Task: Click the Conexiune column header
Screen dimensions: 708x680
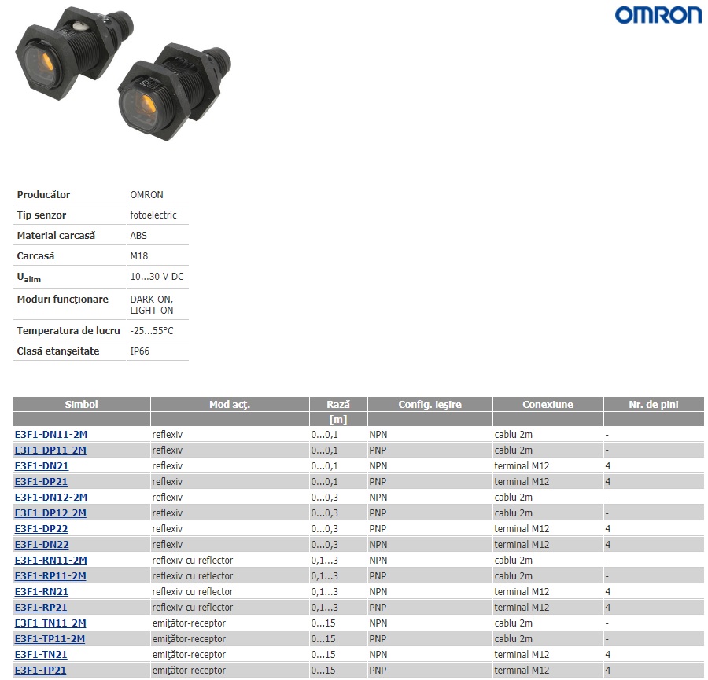Action: [548, 404]
